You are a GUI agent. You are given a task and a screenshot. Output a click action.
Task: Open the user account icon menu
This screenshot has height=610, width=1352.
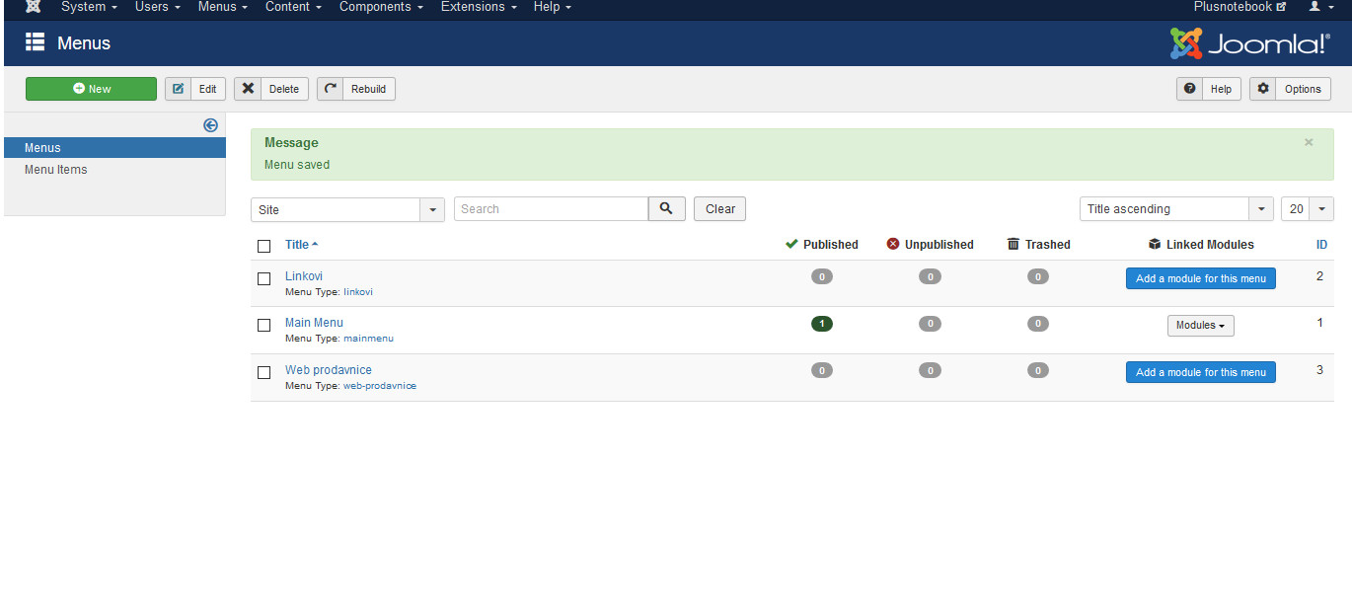(x=1320, y=7)
